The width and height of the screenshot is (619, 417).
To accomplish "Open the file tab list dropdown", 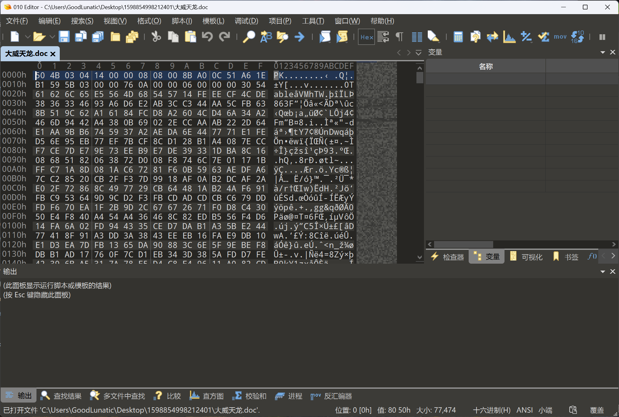I will 418,53.
